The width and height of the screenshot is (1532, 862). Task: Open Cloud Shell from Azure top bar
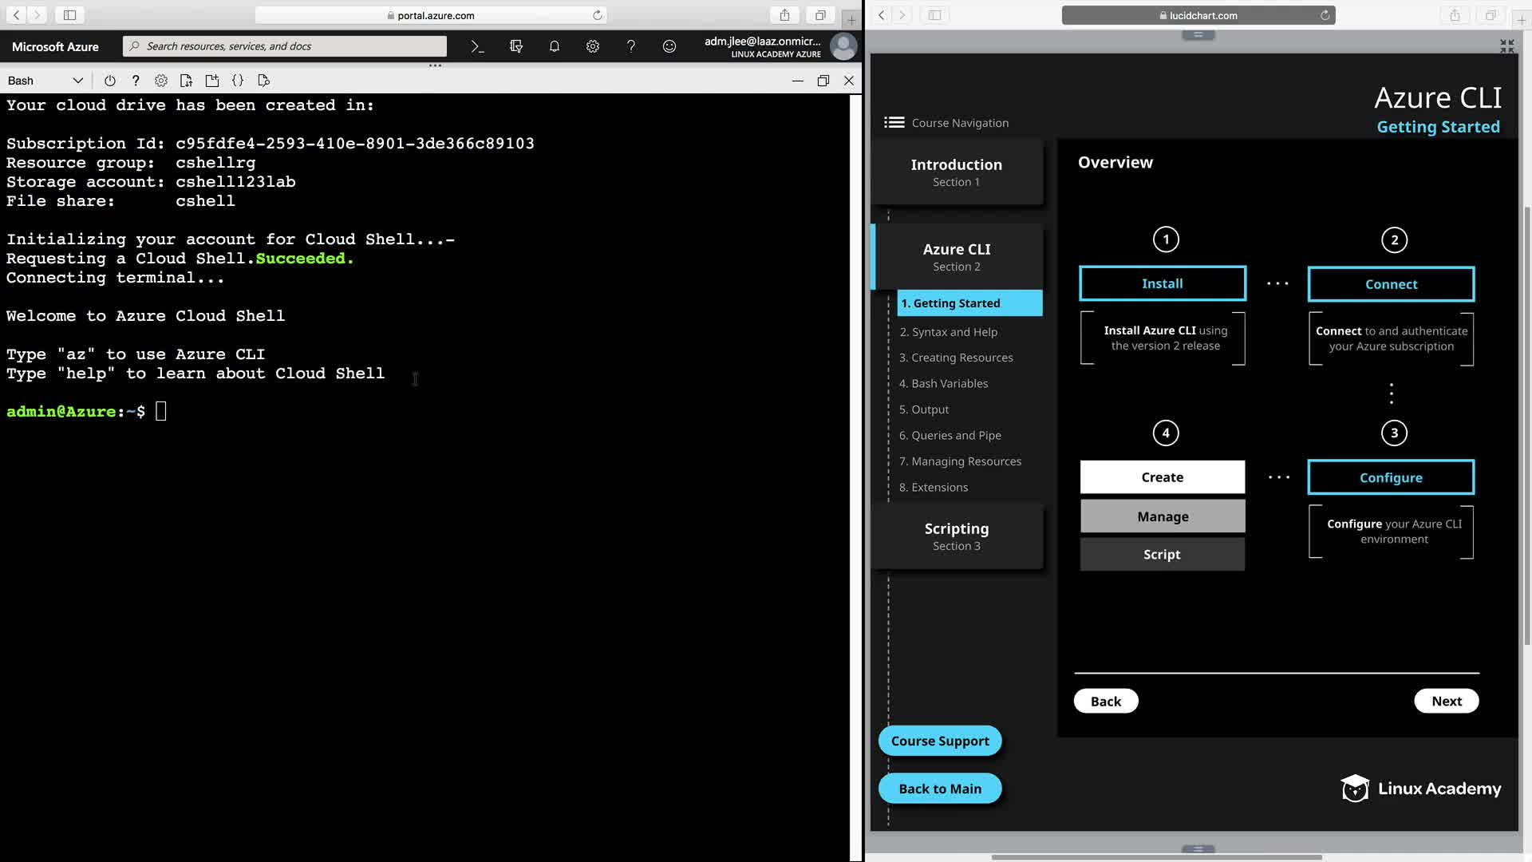coord(477,46)
